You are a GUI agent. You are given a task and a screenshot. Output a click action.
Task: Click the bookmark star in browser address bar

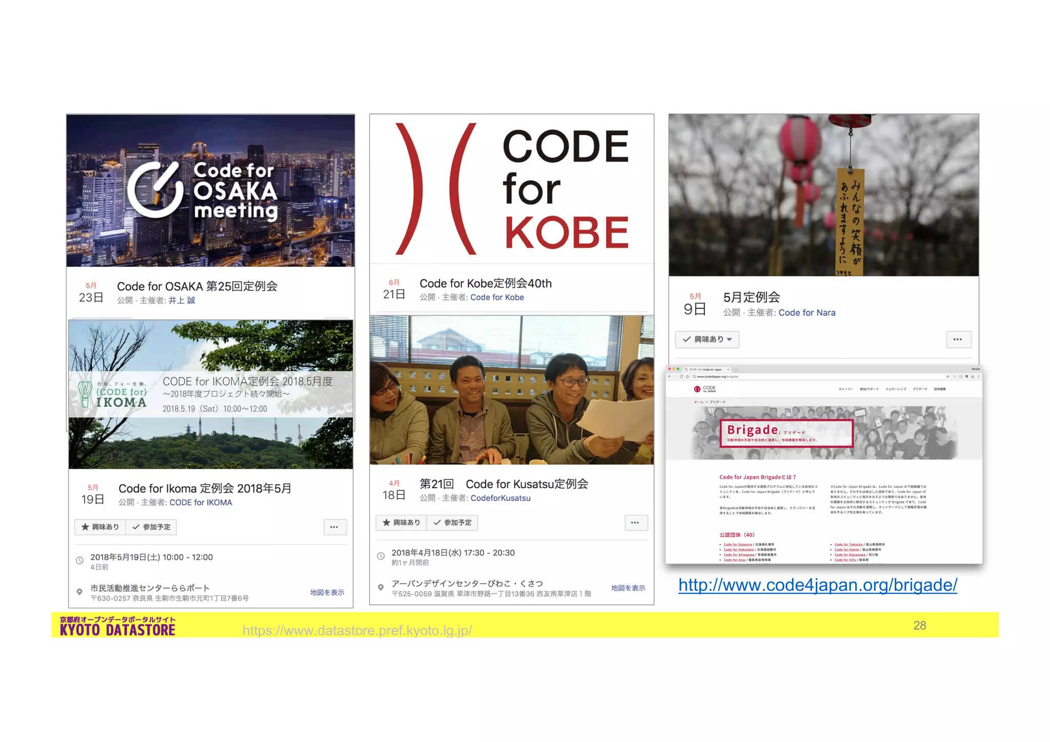[947, 376]
